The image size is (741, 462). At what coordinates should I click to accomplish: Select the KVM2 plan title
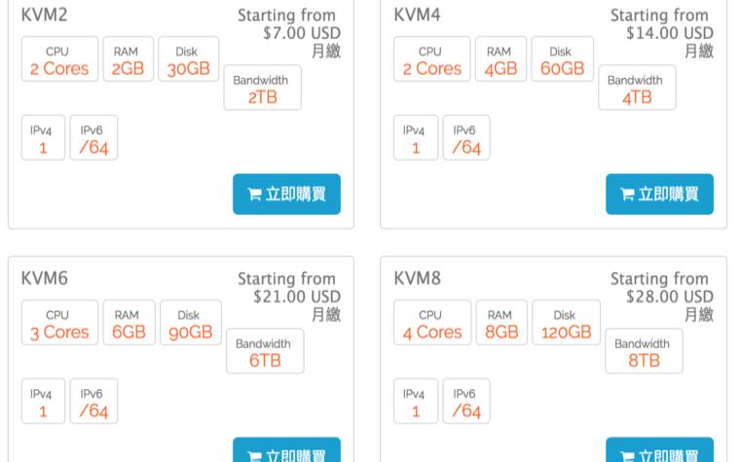tap(45, 15)
